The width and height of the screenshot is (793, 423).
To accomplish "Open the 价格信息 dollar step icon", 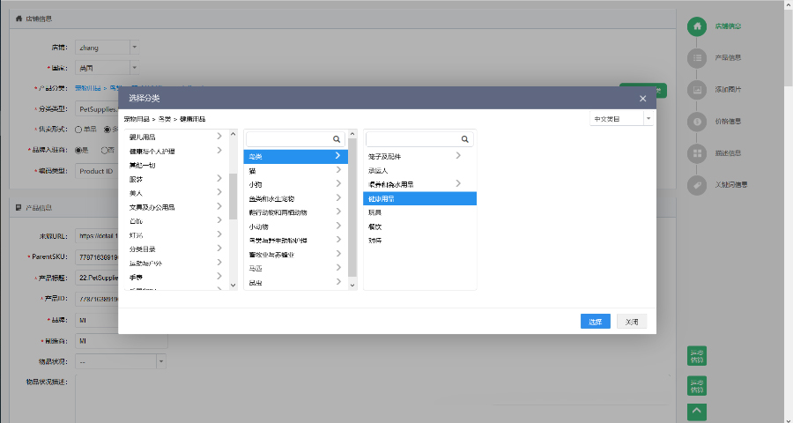I will 697,122.
